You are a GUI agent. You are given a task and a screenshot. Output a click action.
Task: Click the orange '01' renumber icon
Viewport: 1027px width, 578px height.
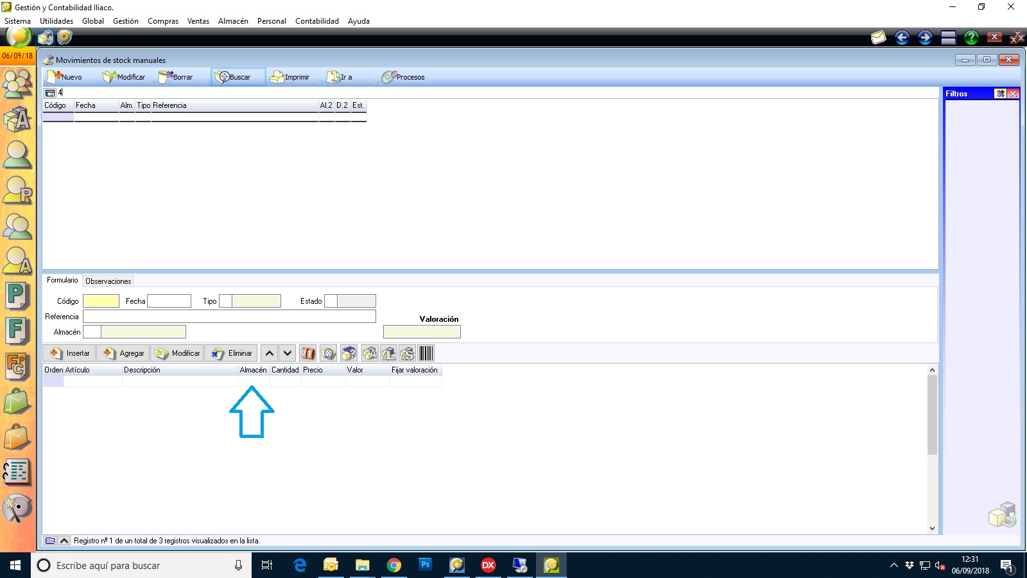point(308,353)
